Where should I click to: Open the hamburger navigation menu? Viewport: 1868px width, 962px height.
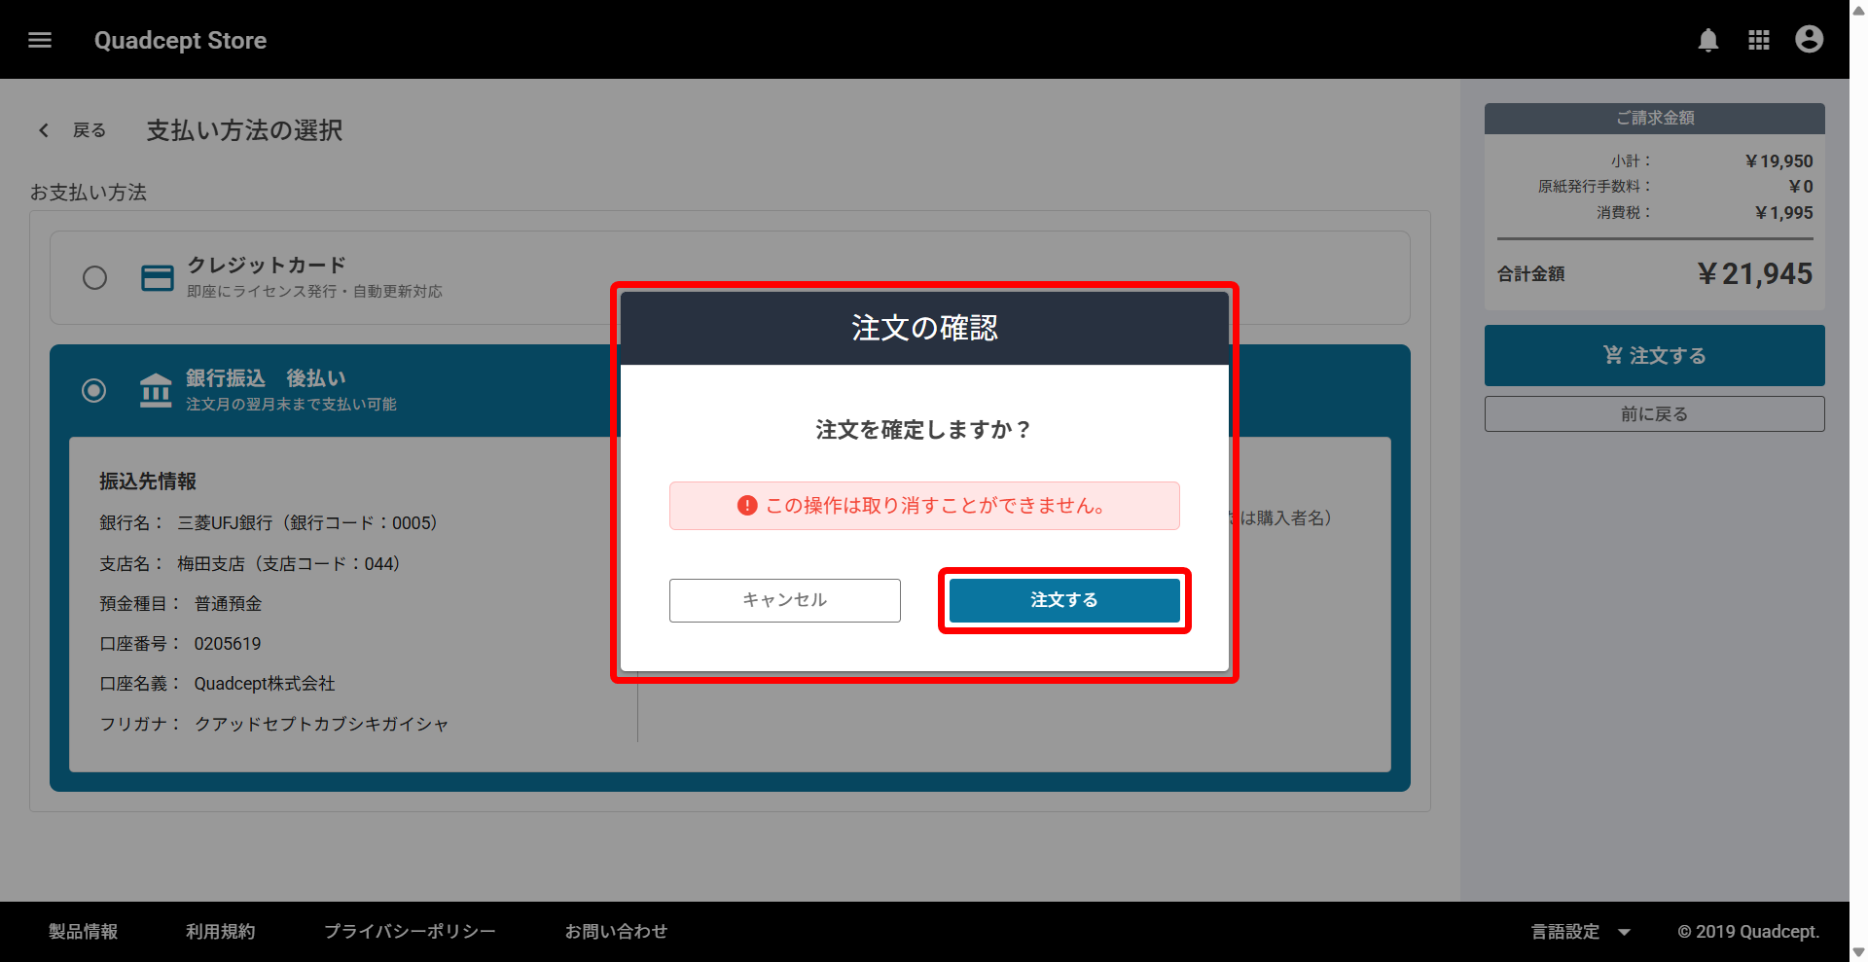click(x=40, y=40)
